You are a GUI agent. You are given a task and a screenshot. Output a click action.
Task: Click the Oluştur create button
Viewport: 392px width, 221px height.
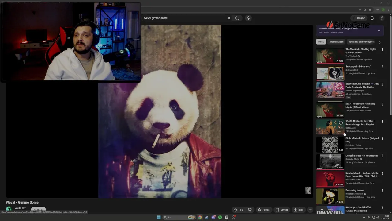pos(359,18)
